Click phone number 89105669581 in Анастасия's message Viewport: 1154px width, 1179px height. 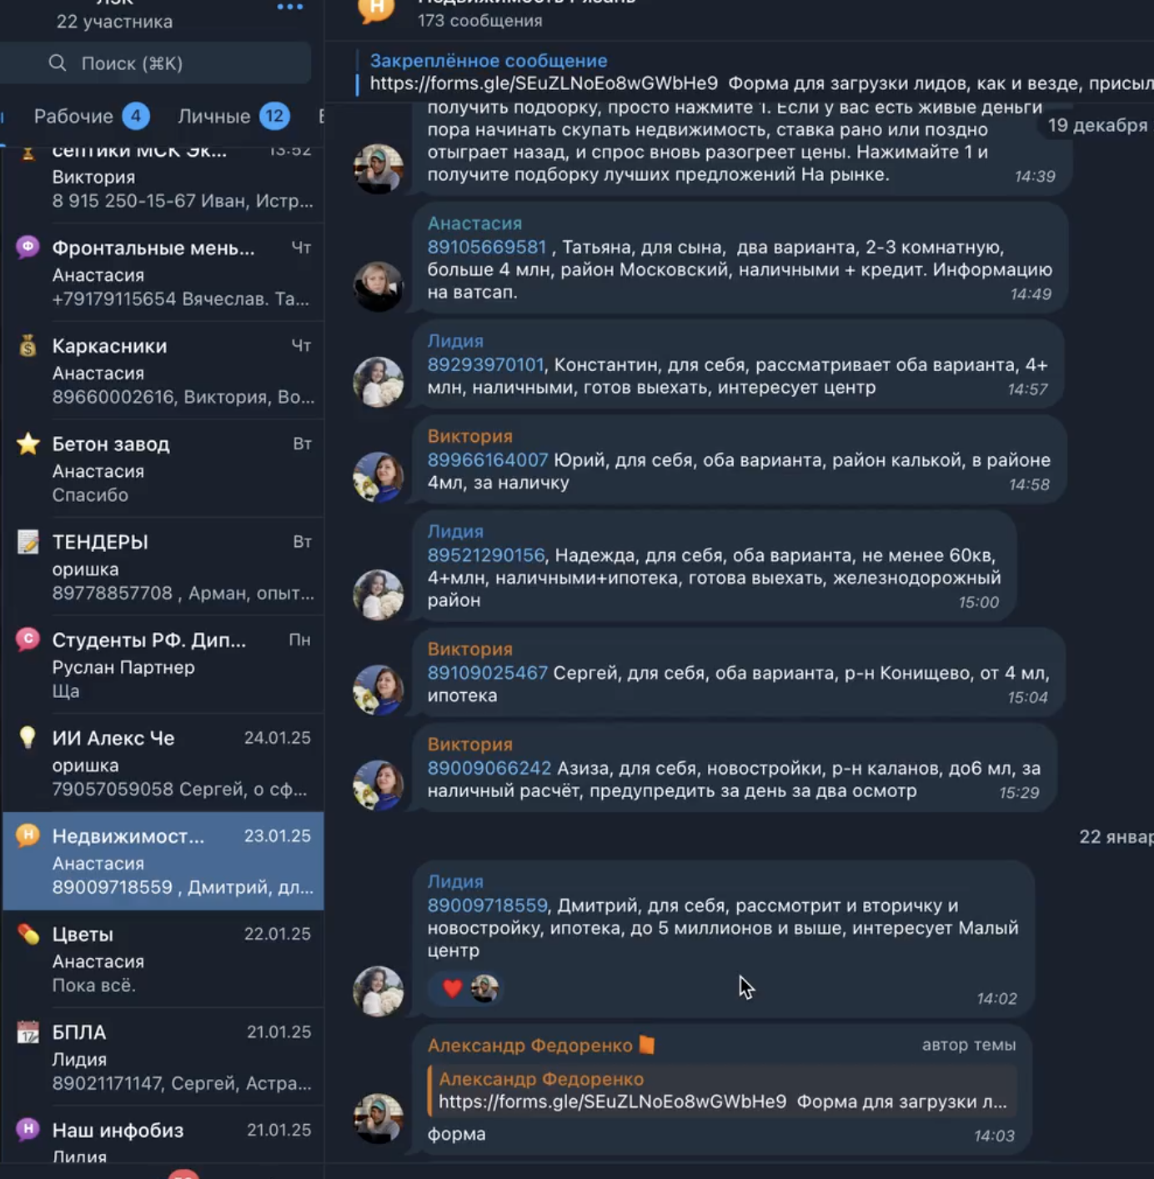click(487, 248)
